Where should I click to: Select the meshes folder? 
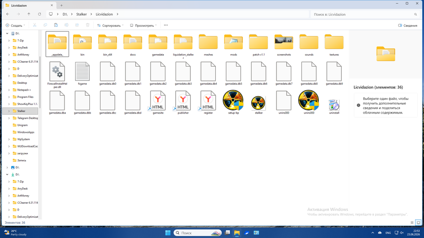[208, 42]
